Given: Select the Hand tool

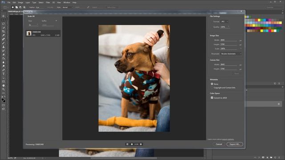Looking at the screenshot, I should [4, 85].
